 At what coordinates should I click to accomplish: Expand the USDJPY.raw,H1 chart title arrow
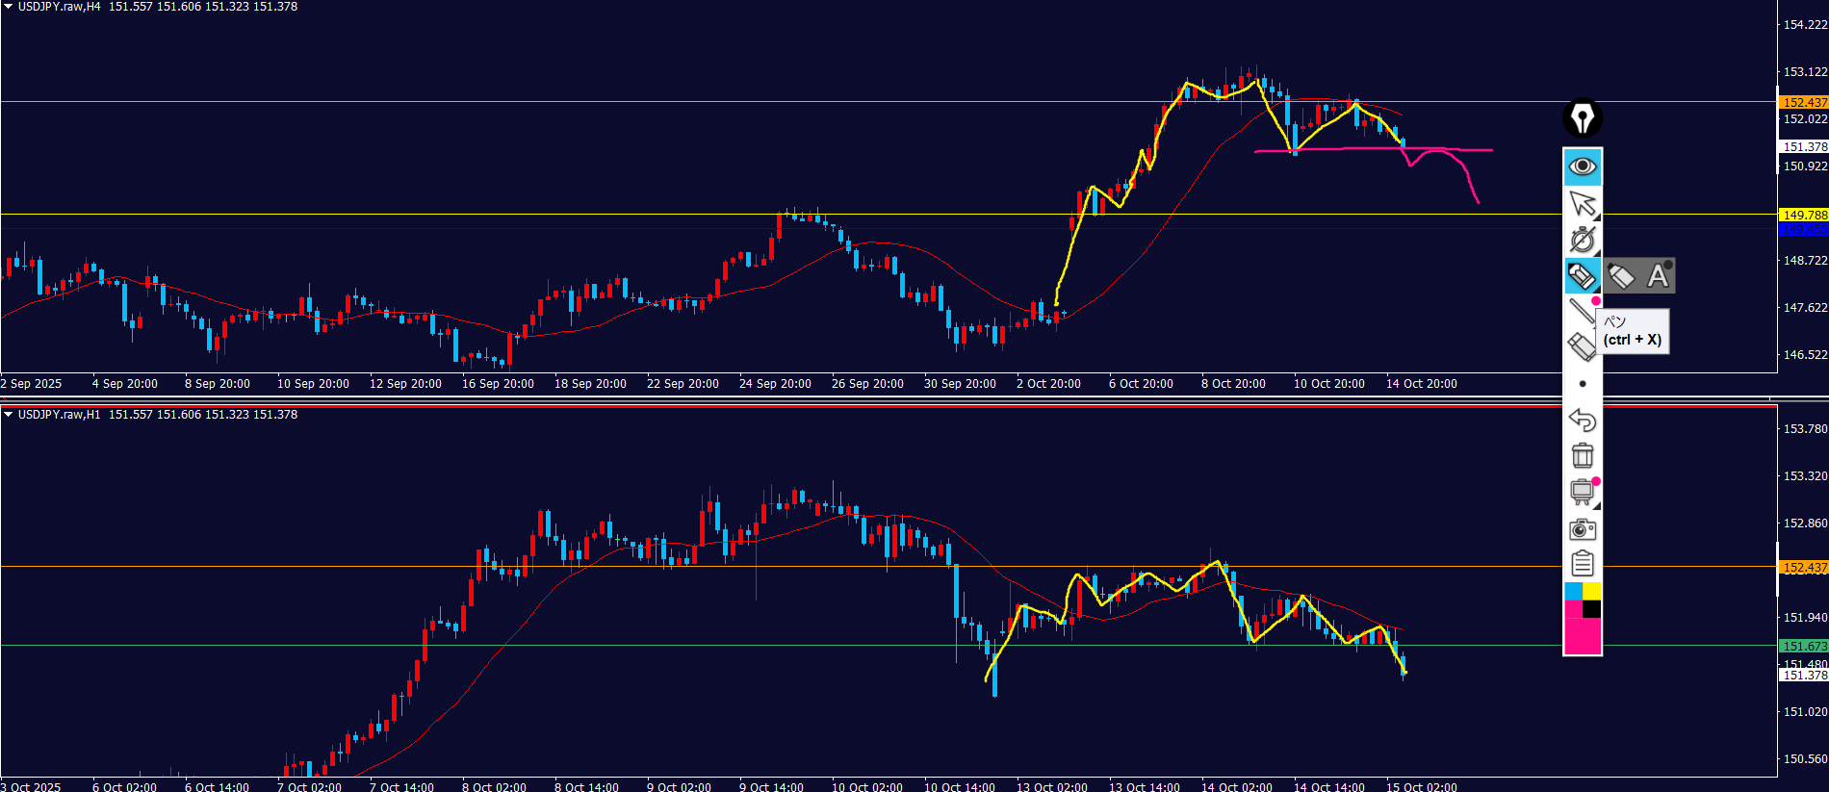[8, 415]
